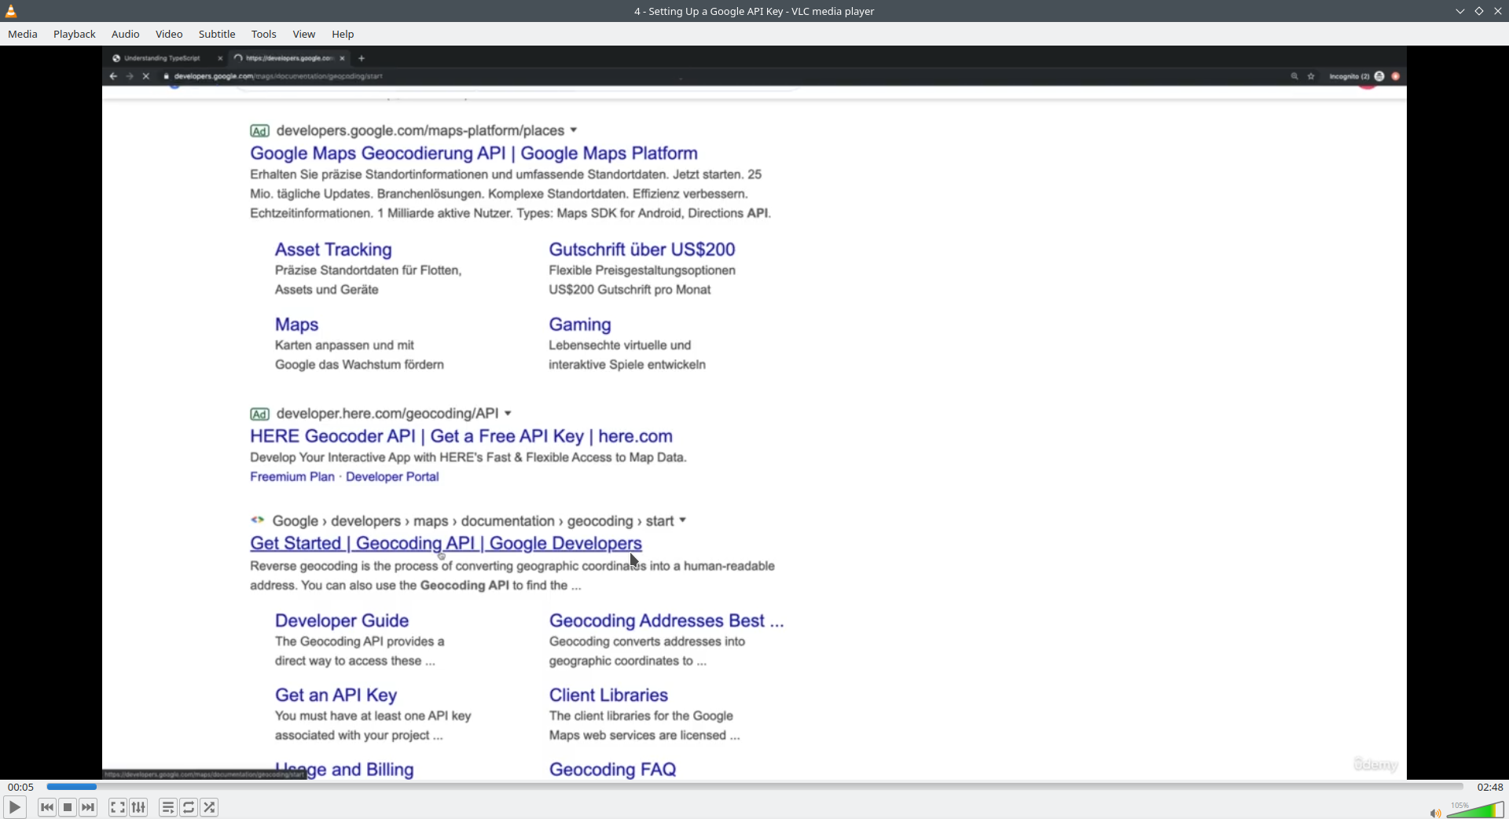This screenshot has height=819, width=1509.
Task: Expand dropdown arrow beside geocoding › start breadcrumb
Action: tap(683, 520)
